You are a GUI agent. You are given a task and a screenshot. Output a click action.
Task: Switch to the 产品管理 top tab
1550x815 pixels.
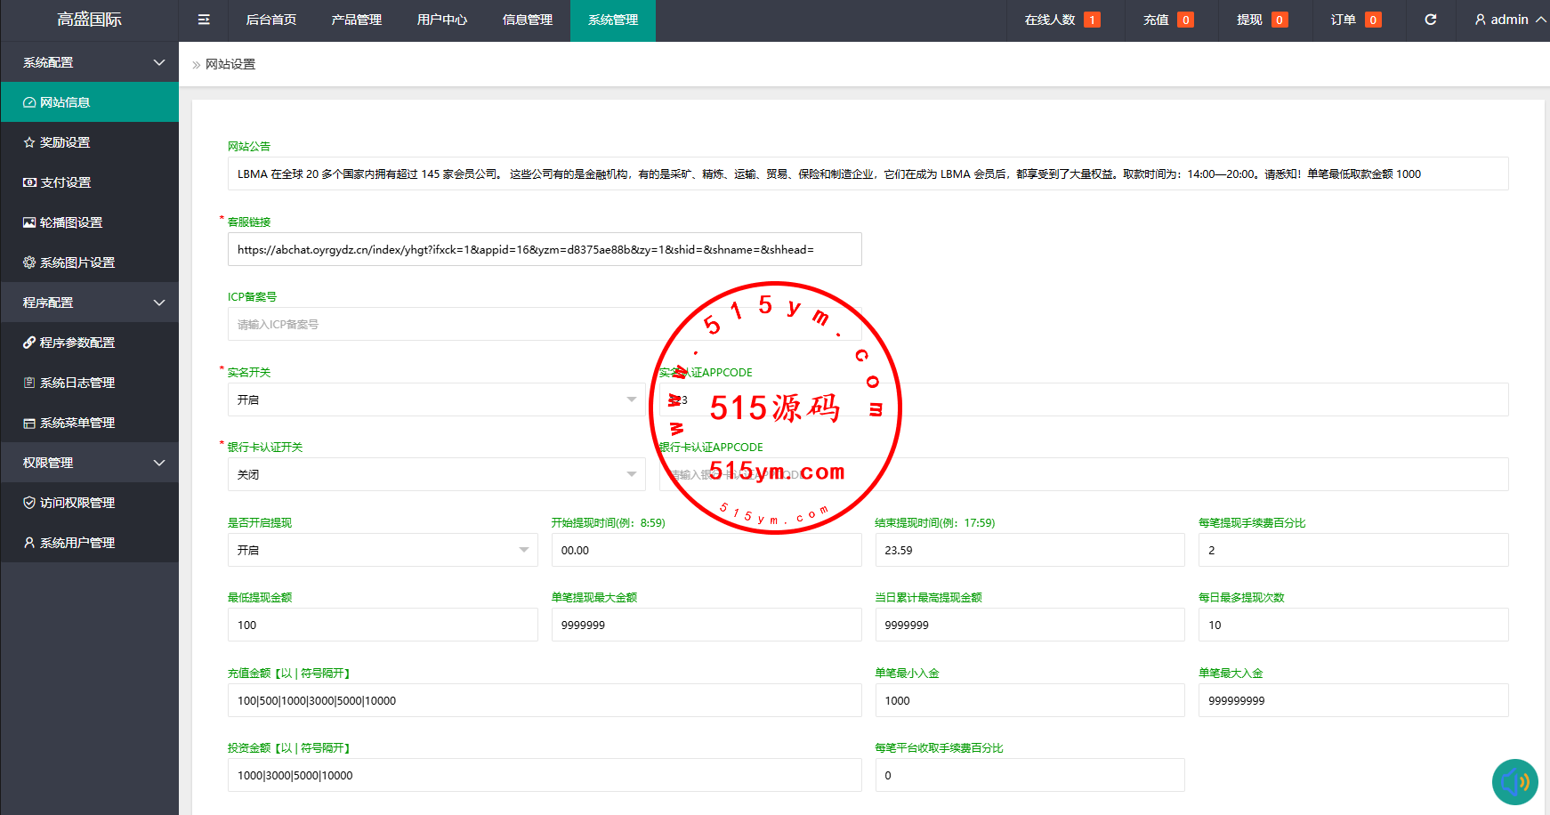pyautogui.click(x=356, y=20)
